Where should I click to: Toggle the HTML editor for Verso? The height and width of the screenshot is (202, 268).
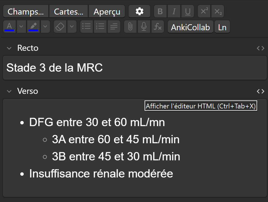coord(260,91)
